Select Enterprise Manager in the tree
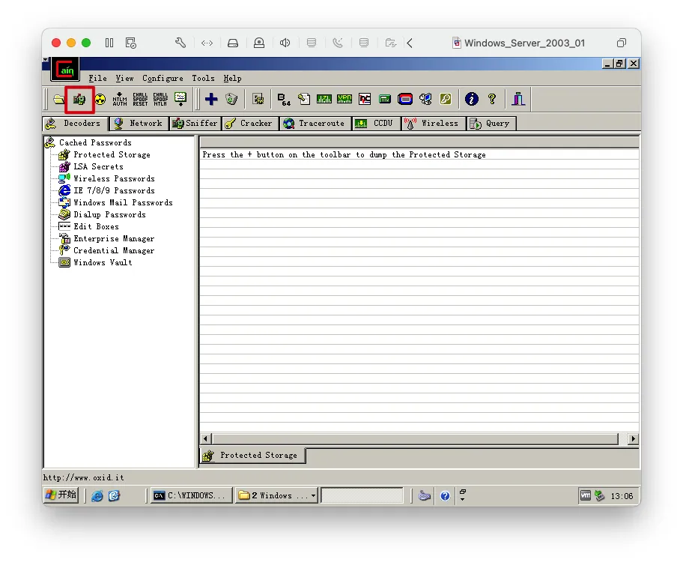The height and width of the screenshot is (562, 683). point(114,238)
